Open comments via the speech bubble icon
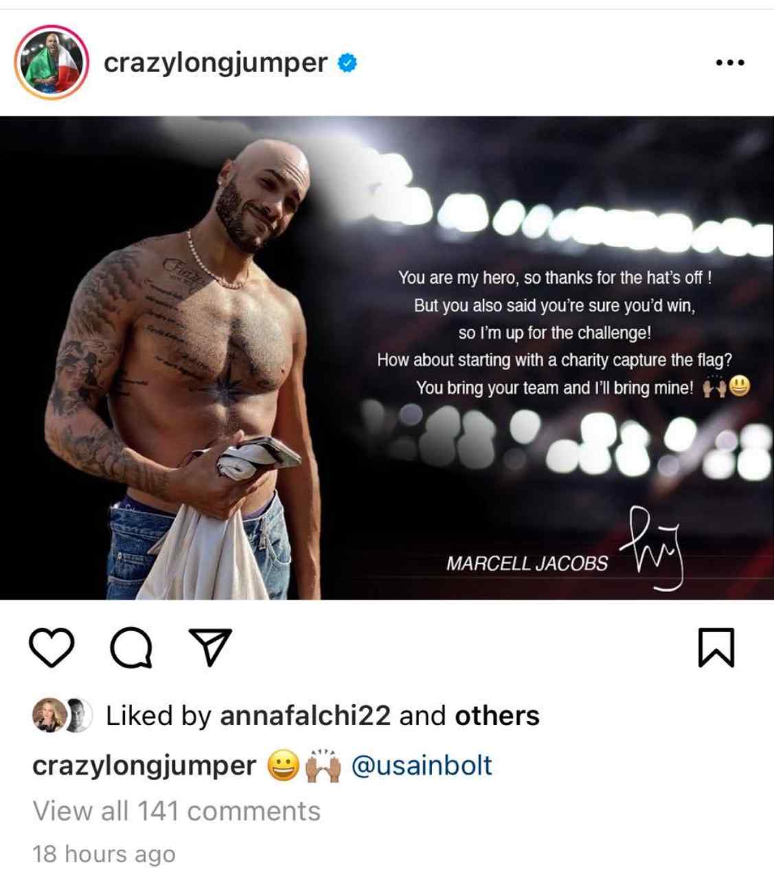This screenshot has width=774, height=879. tap(132, 648)
